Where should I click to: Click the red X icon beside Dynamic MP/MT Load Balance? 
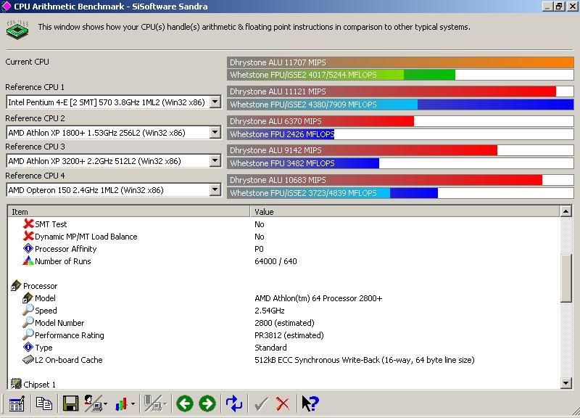[x=28, y=236]
